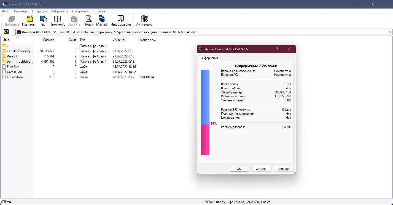This screenshot has width=393, height=205.
Task: Open the Избранное menu
Action: click(x=60, y=11)
